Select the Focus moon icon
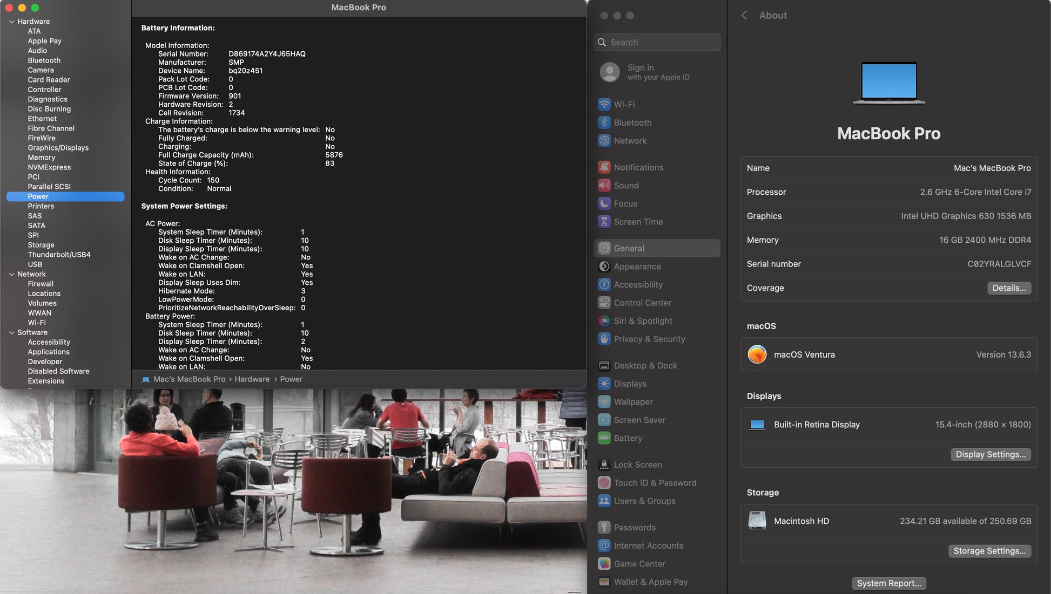The height and width of the screenshot is (594, 1051). (x=604, y=203)
